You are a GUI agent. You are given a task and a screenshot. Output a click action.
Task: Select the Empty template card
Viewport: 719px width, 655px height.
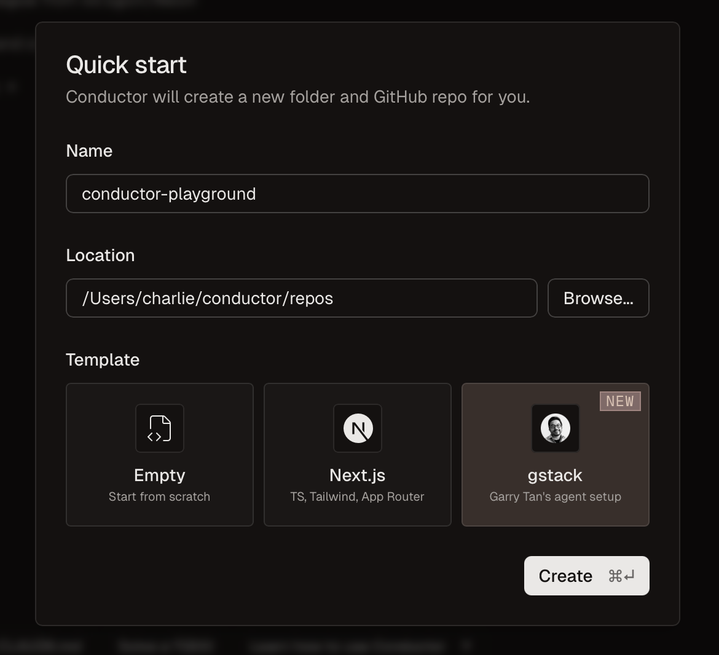coord(160,455)
